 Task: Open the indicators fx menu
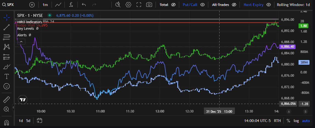pos(71,5)
